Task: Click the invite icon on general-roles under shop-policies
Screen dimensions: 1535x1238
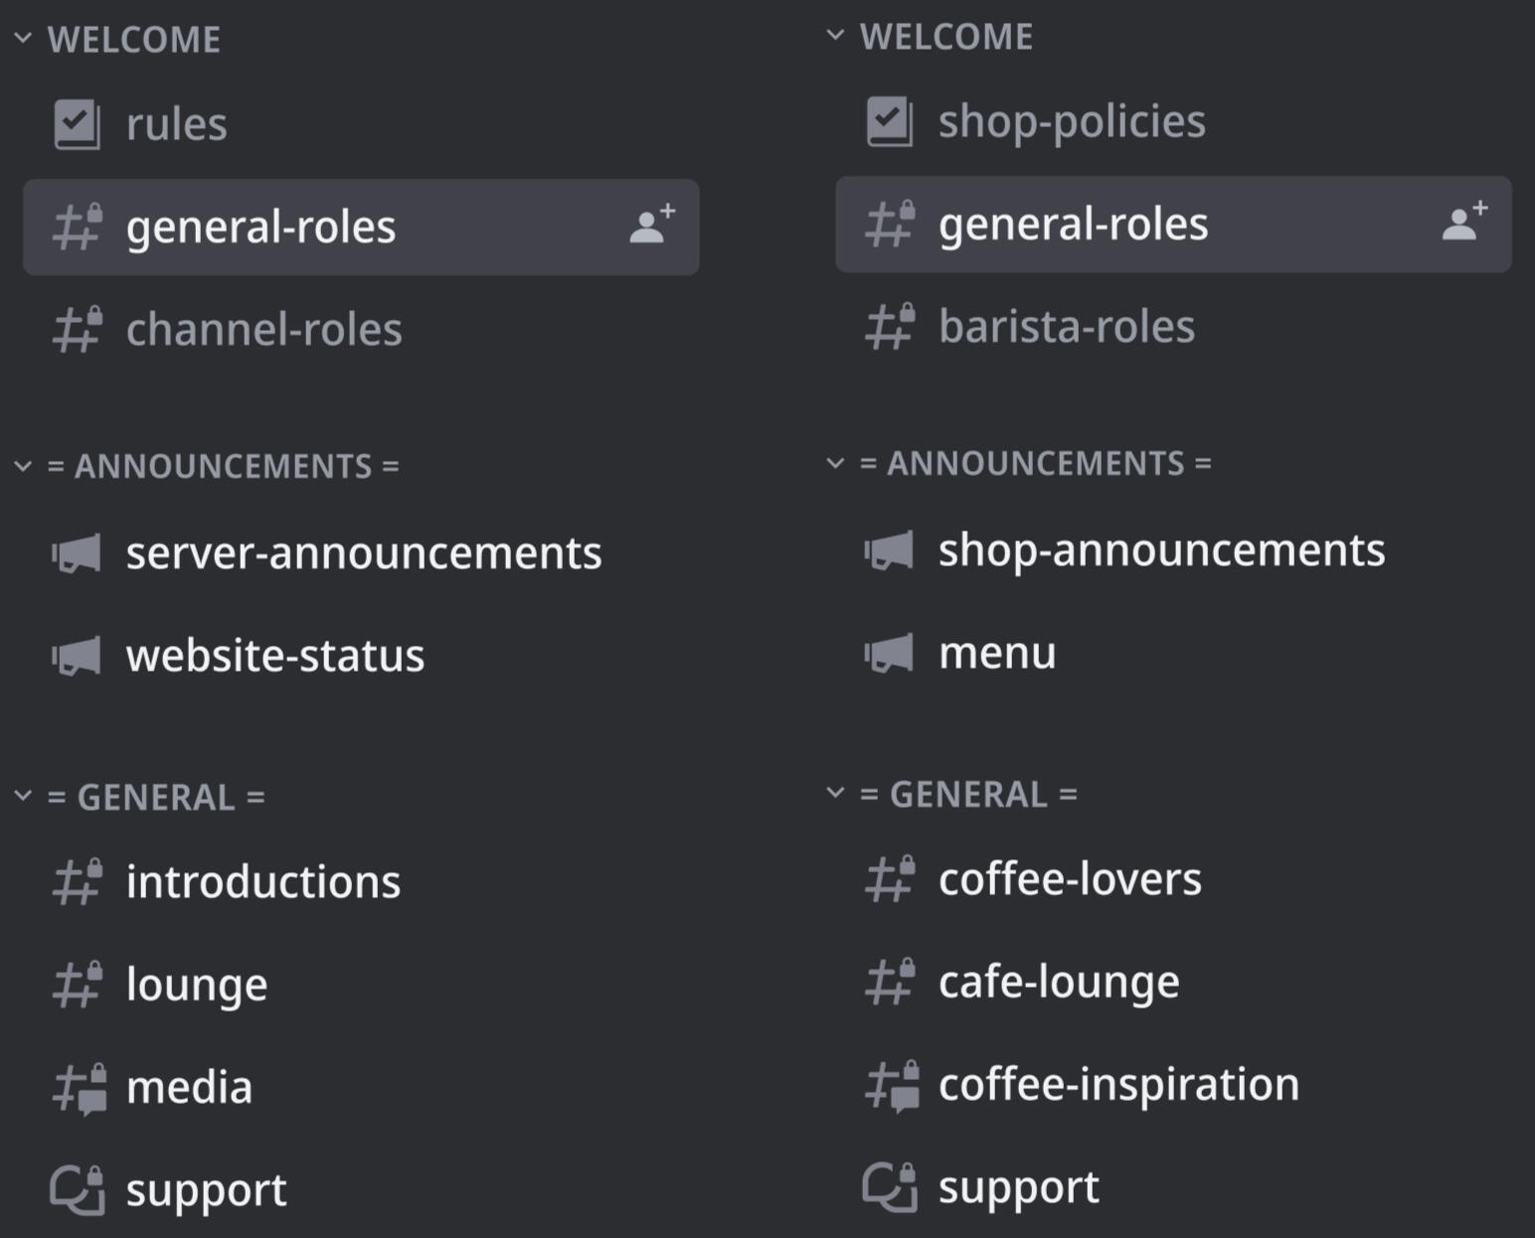Action: tap(1463, 223)
